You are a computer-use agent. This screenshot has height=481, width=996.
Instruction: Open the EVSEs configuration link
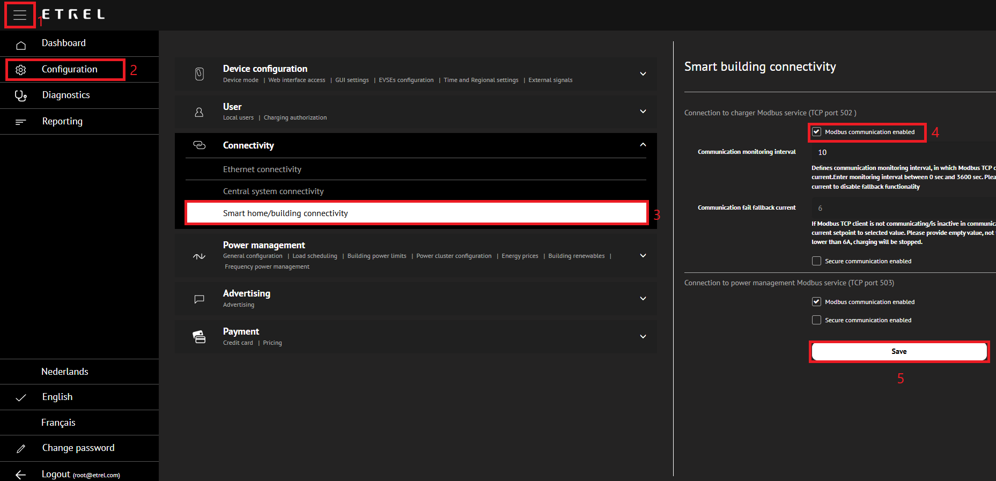[406, 80]
